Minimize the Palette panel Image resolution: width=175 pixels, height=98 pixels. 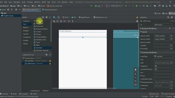click(50, 17)
